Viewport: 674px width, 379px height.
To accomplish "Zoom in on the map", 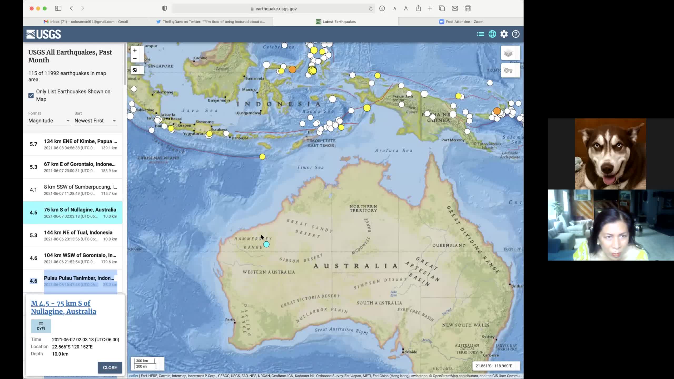I will pyautogui.click(x=135, y=50).
